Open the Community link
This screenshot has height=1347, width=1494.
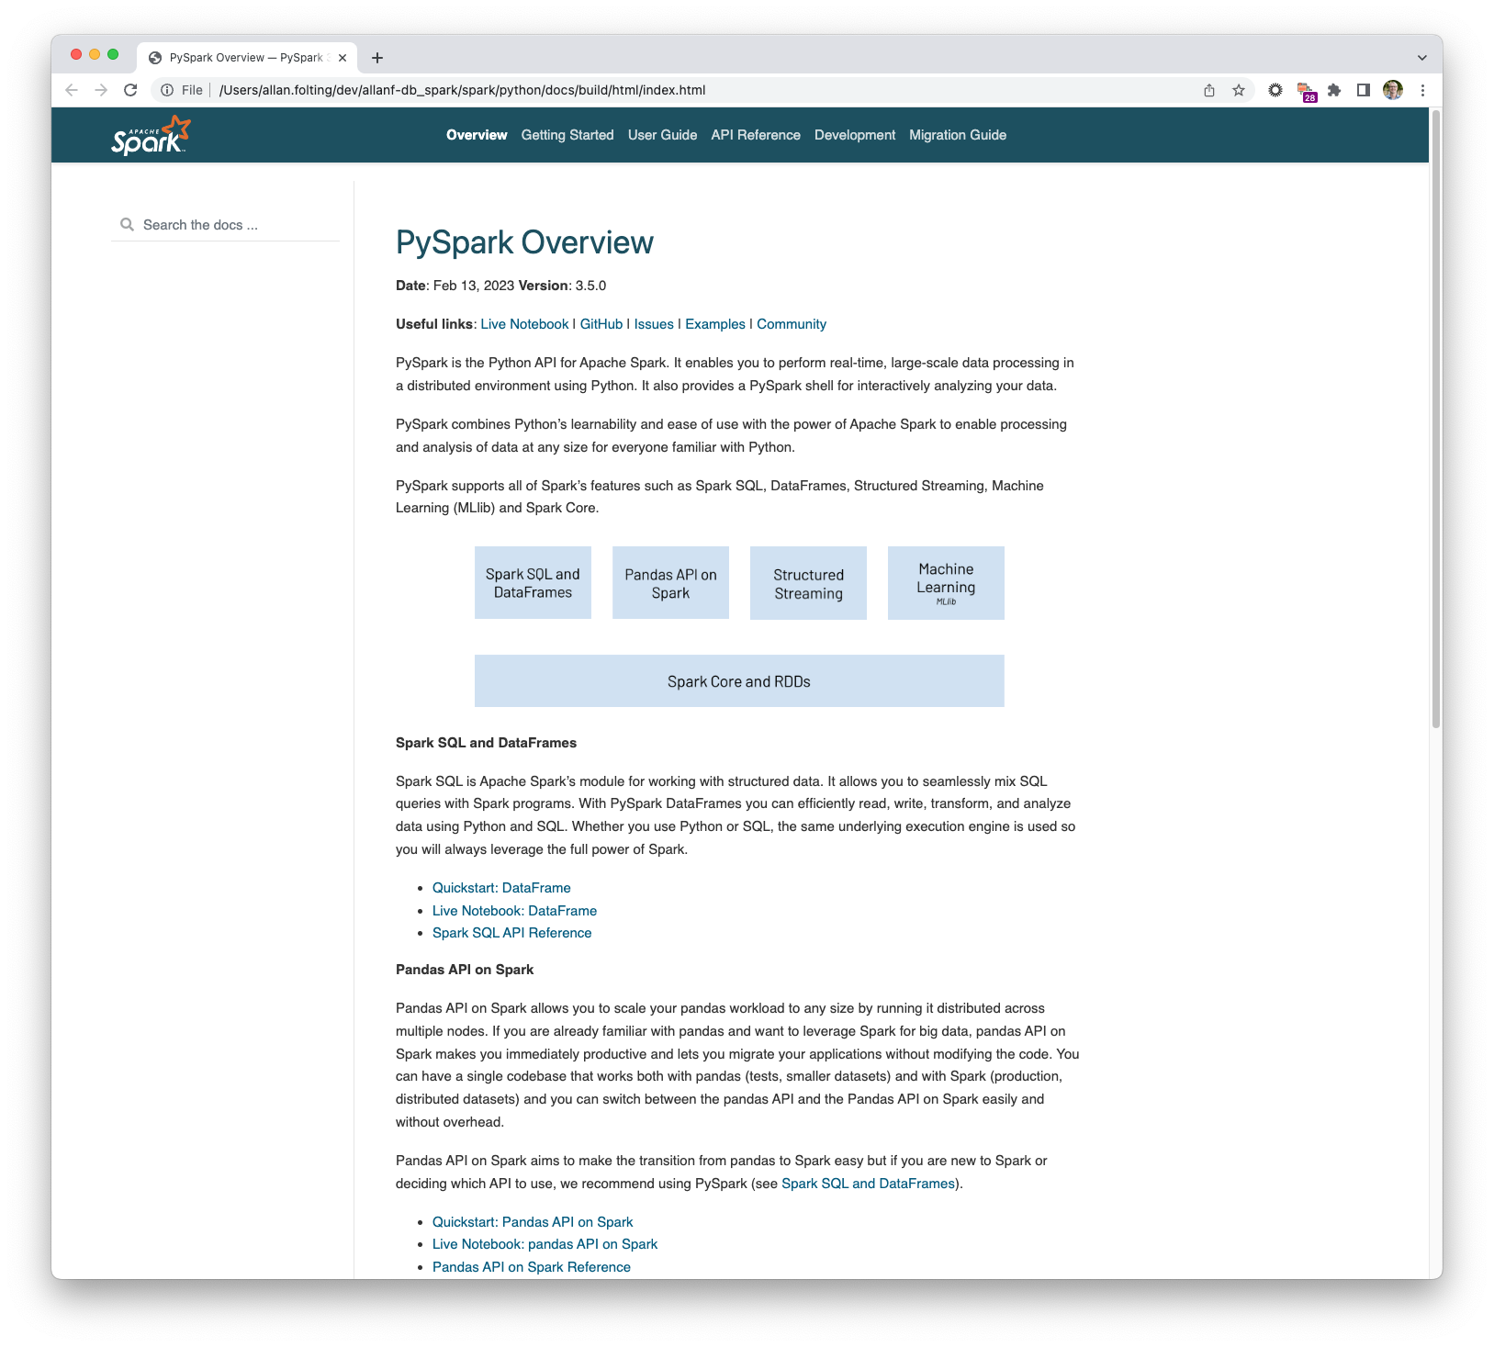click(792, 324)
